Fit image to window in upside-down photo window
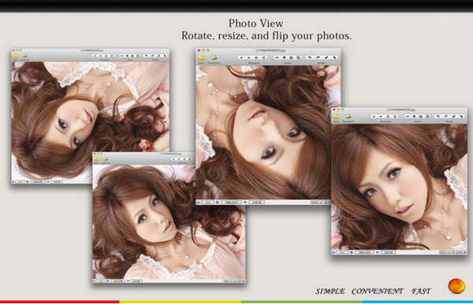The height and width of the screenshot is (304, 473). tap(292, 57)
